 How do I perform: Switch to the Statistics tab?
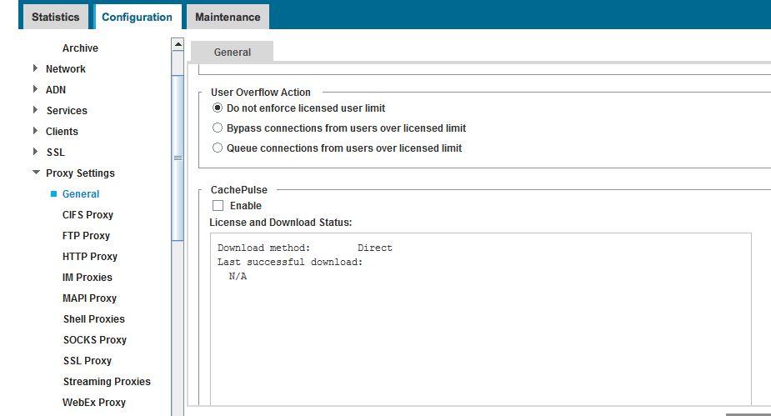(x=56, y=17)
